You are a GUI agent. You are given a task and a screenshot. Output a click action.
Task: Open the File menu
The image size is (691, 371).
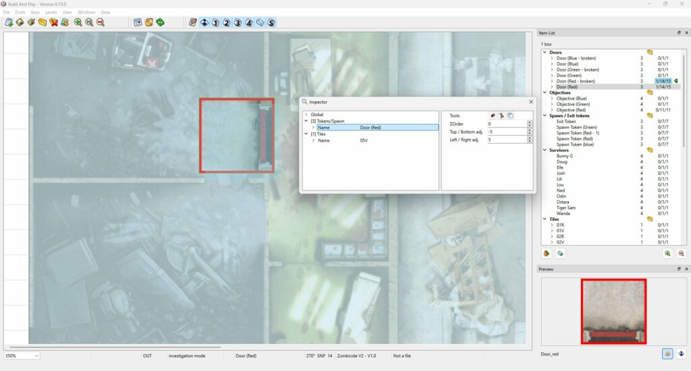(x=6, y=12)
